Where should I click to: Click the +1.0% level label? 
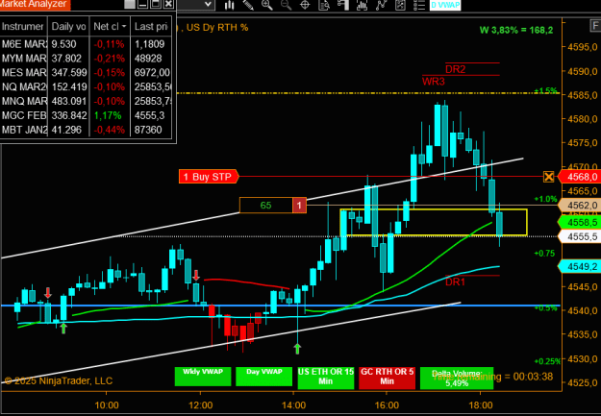coord(546,199)
